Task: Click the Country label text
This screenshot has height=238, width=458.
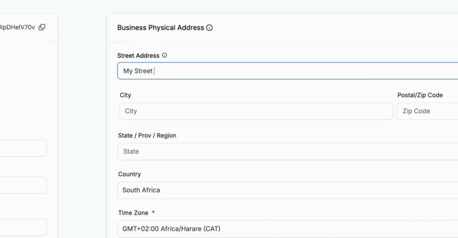Action: [x=130, y=174]
